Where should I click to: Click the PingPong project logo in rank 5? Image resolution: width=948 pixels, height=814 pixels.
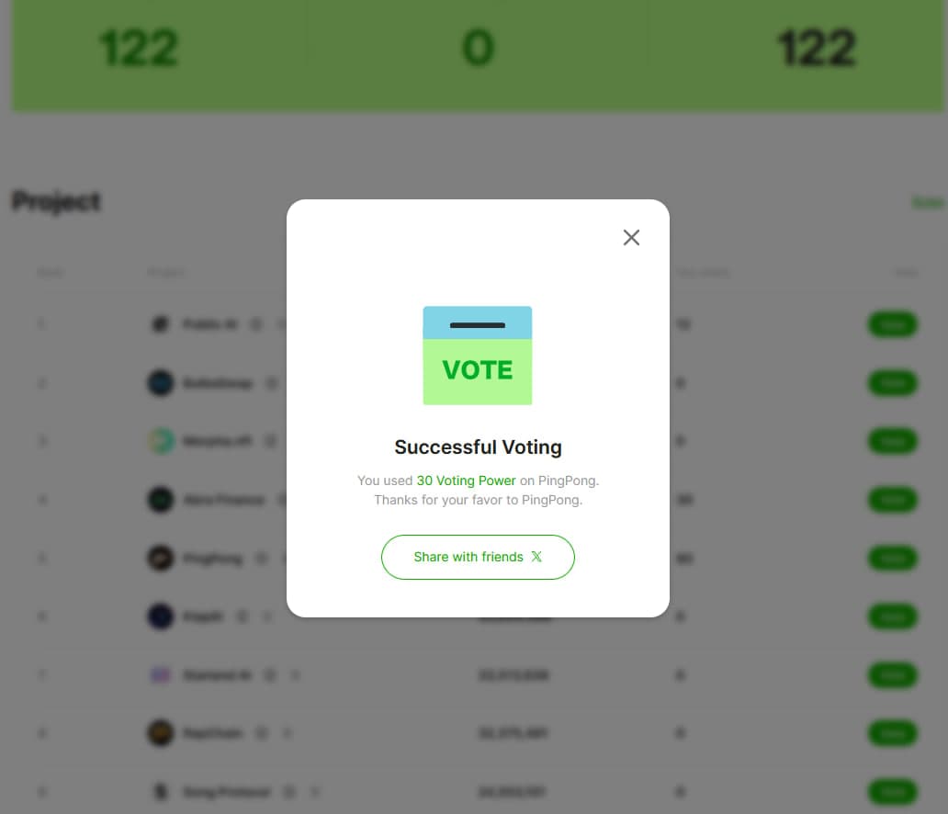(161, 558)
